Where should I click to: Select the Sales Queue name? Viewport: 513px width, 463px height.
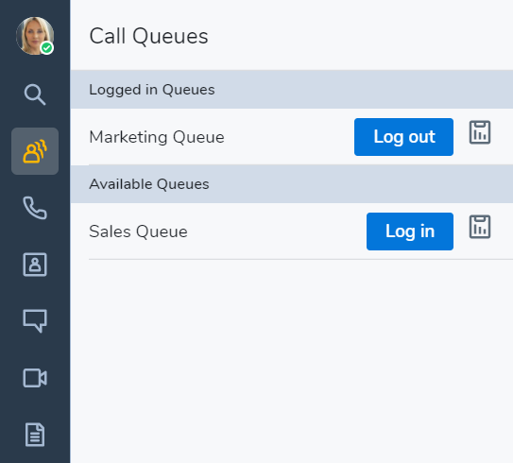click(x=138, y=231)
